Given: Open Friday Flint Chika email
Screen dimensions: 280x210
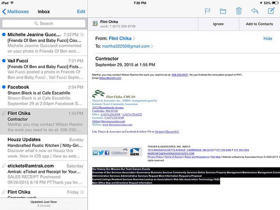Looking at the screenshot, I should point(43,193).
